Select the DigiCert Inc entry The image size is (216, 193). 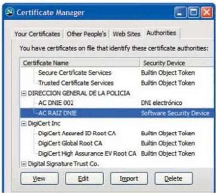[44, 124]
